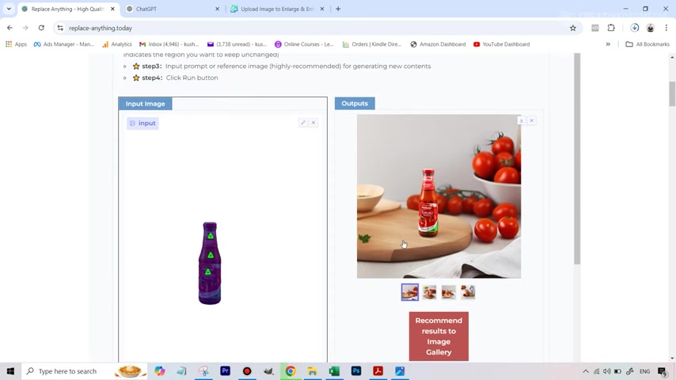The height and width of the screenshot is (380, 676).
Task: Open the Chrome profile avatar
Action: coord(650,28)
